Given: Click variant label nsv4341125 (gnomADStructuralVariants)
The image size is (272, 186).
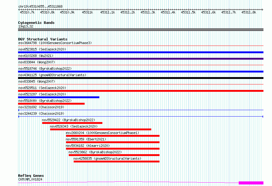Looking at the screenshot, I should (x=52, y=75).
